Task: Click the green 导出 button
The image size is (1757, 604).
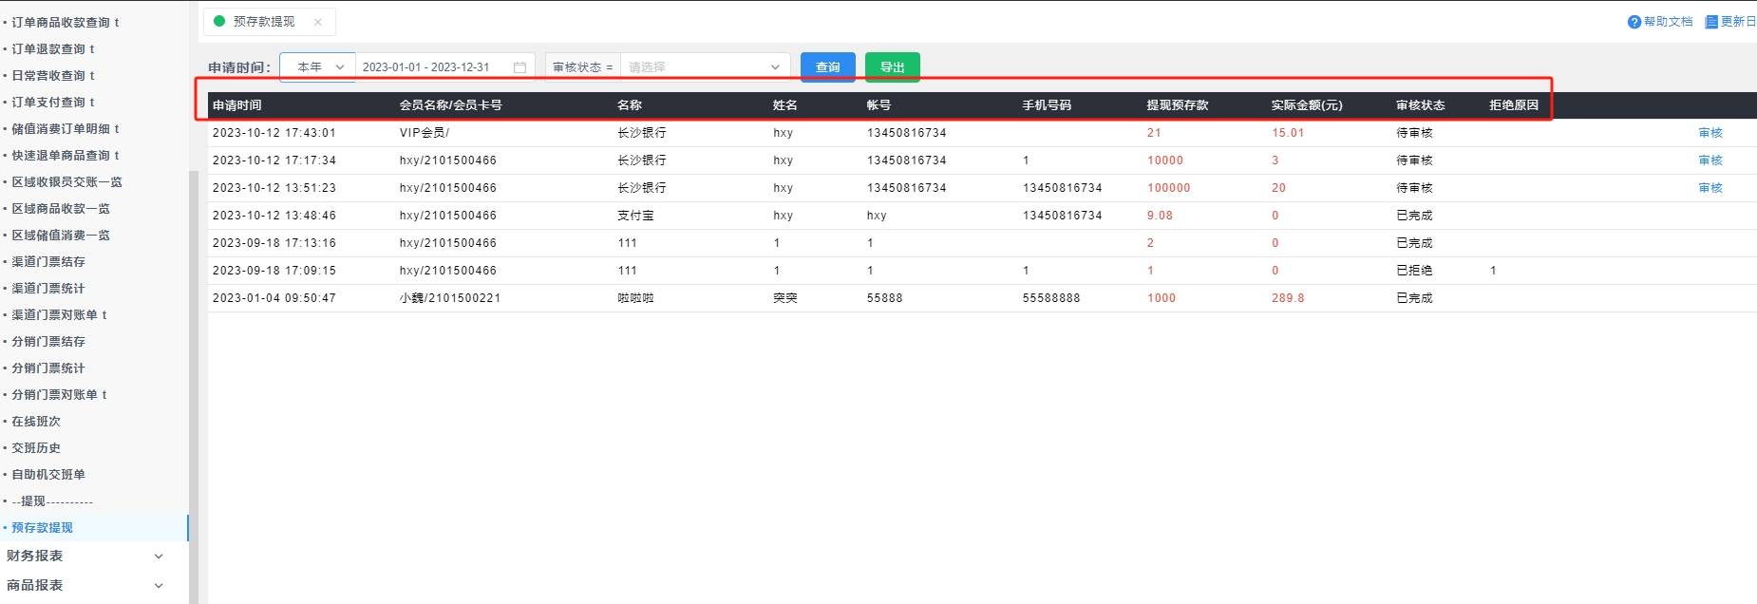Action: [x=893, y=67]
